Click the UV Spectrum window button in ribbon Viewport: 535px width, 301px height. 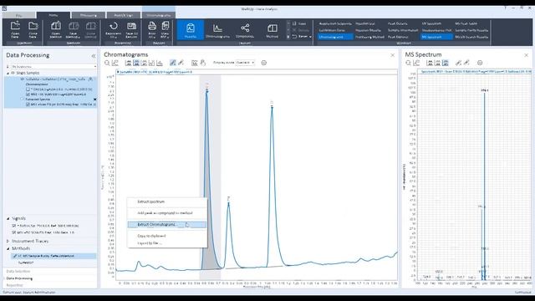[431, 23]
